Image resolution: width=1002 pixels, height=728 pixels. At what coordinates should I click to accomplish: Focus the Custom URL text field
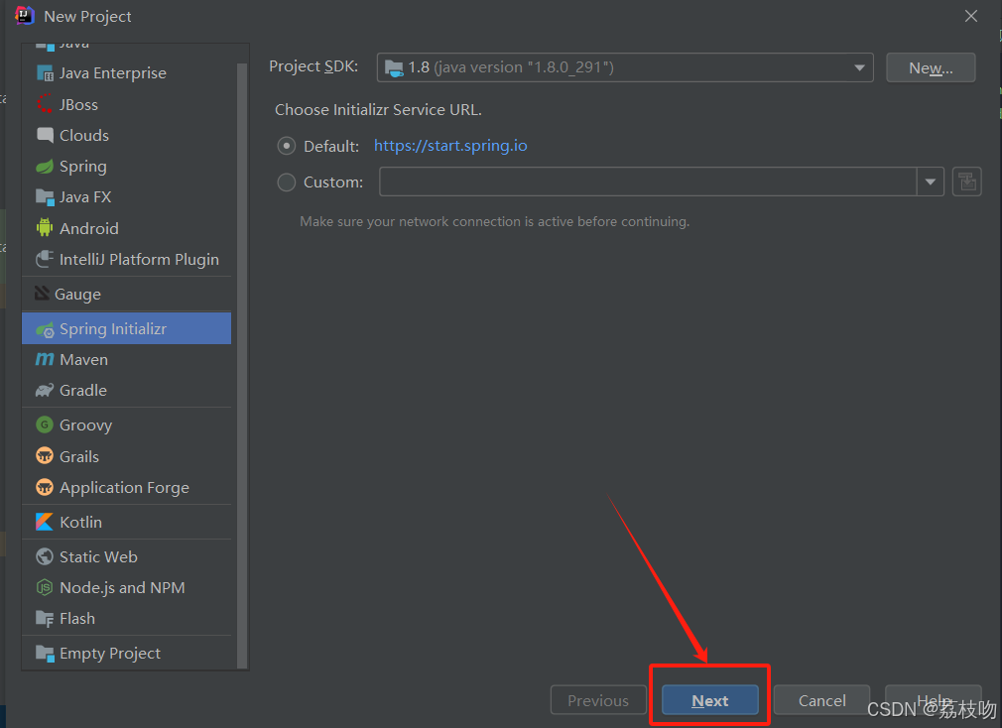(648, 182)
